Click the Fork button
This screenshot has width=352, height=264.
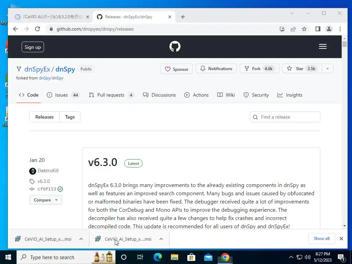(x=259, y=68)
